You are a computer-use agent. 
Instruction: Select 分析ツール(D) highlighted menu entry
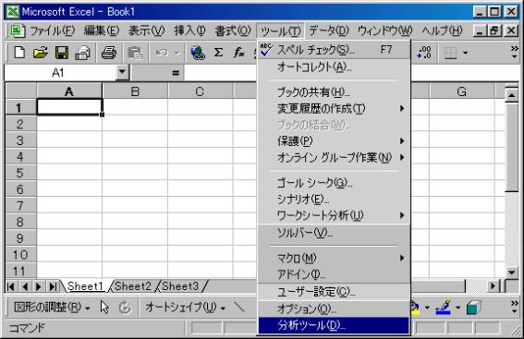pyautogui.click(x=334, y=325)
